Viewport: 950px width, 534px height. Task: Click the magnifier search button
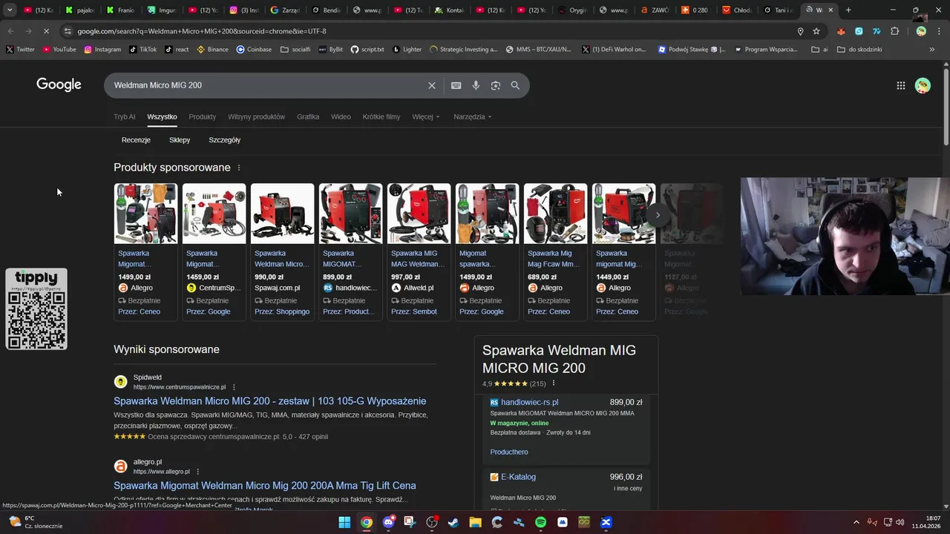point(515,85)
